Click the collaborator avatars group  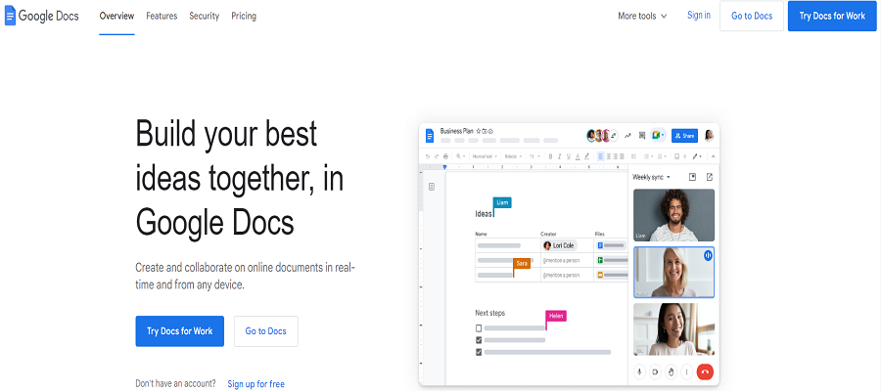pyautogui.click(x=602, y=136)
